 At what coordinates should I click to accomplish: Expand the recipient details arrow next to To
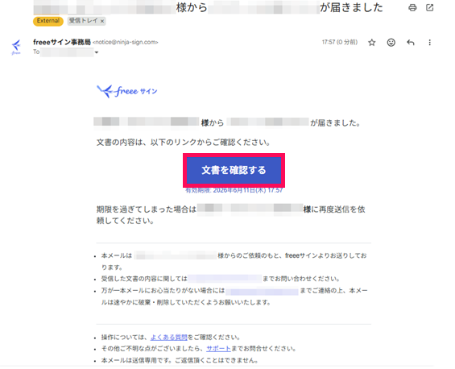point(97,52)
